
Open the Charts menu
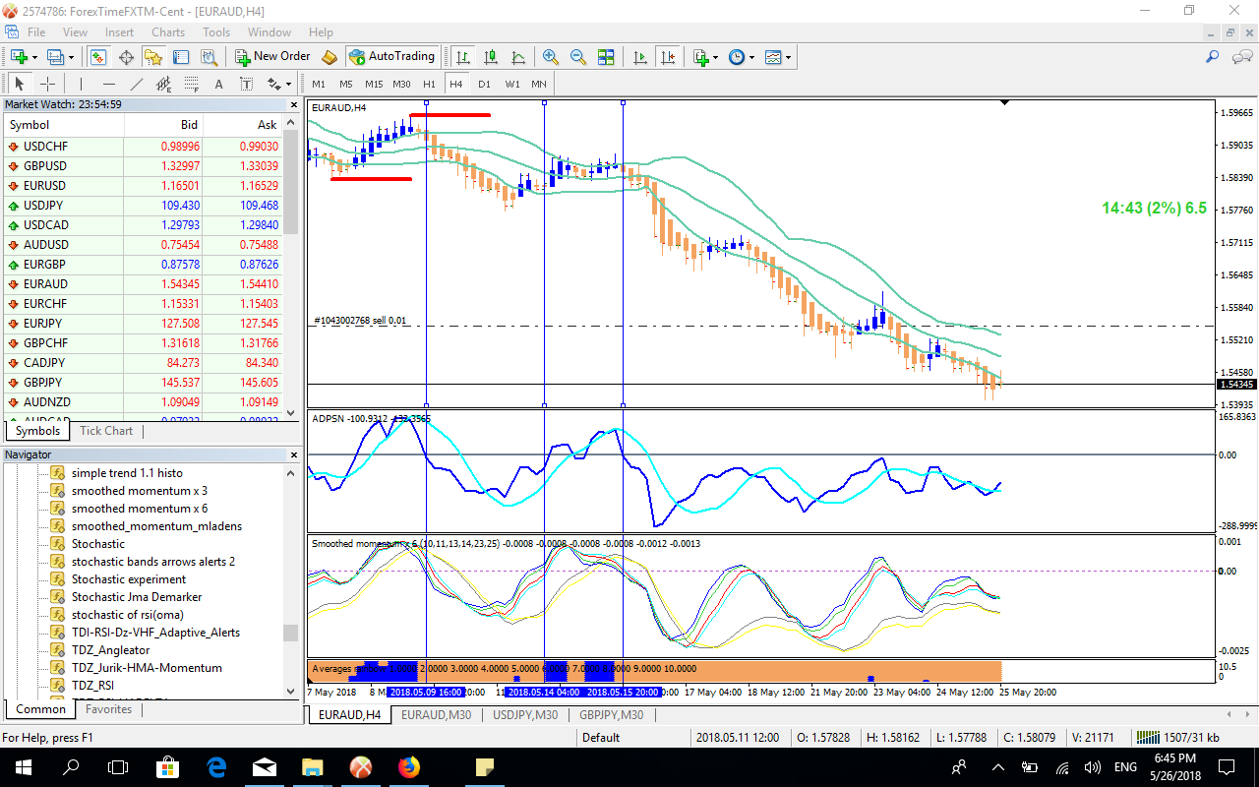[167, 32]
